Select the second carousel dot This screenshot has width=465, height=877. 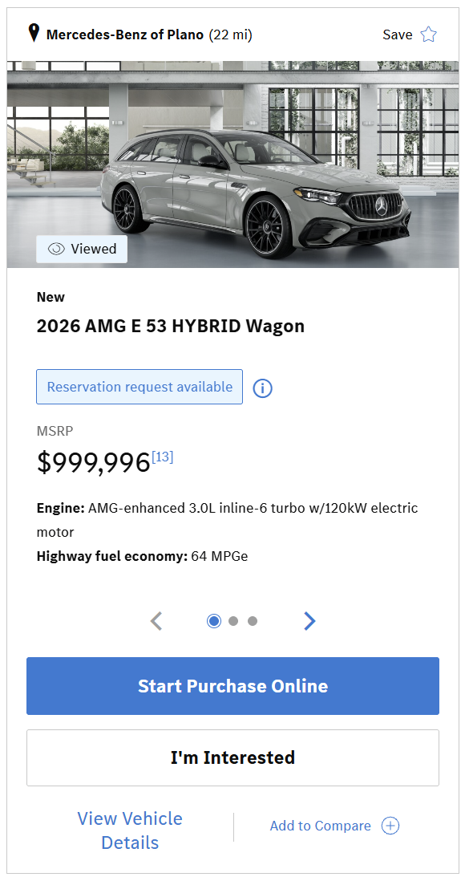(233, 621)
